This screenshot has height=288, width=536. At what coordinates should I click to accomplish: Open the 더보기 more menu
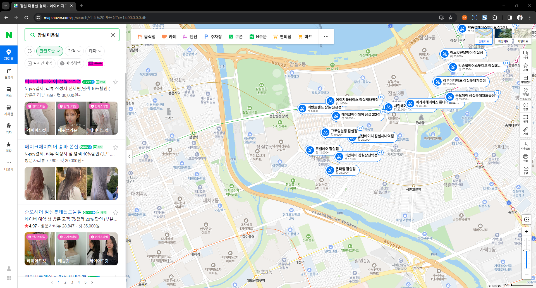tap(9, 165)
